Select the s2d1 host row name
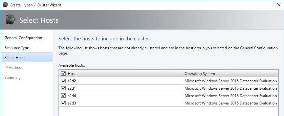The image size is (284, 116). (72, 88)
